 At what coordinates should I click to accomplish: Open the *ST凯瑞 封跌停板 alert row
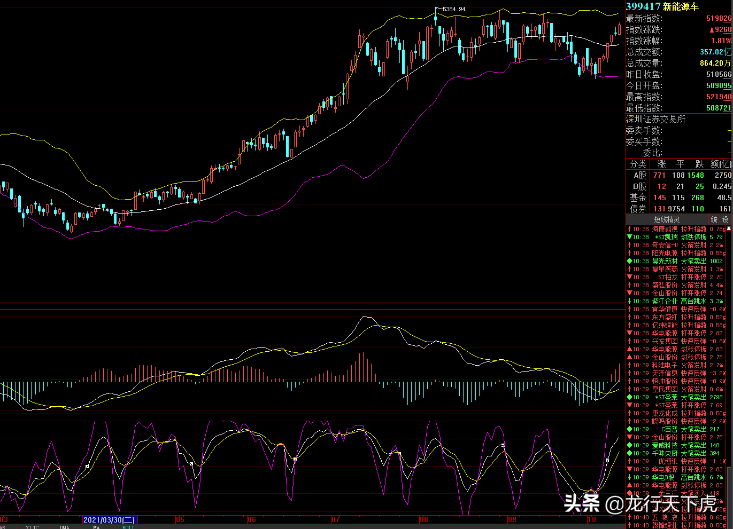(x=676, y=237)
